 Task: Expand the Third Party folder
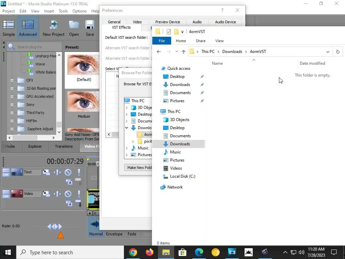click(x=12, y=113)
